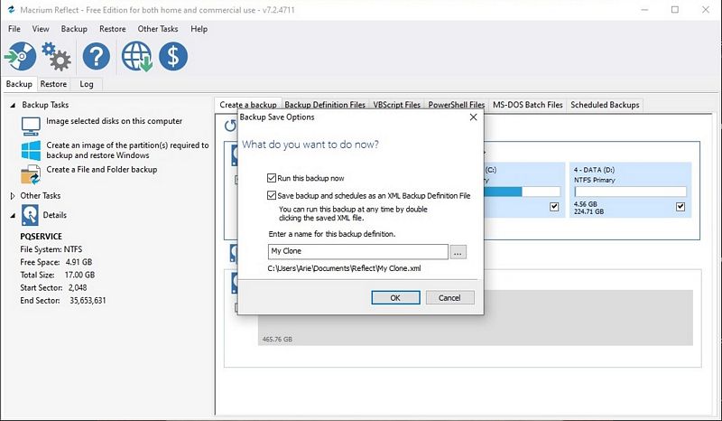This screenshot has height=421, width=722.
Task: Click the Start Sector: 2,048 line
Action: click(x=53, y=287)
